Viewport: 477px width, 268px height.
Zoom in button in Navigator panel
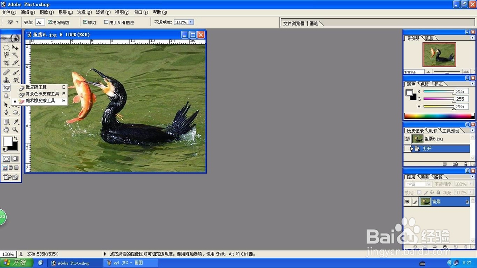click(x=466, y=72)
